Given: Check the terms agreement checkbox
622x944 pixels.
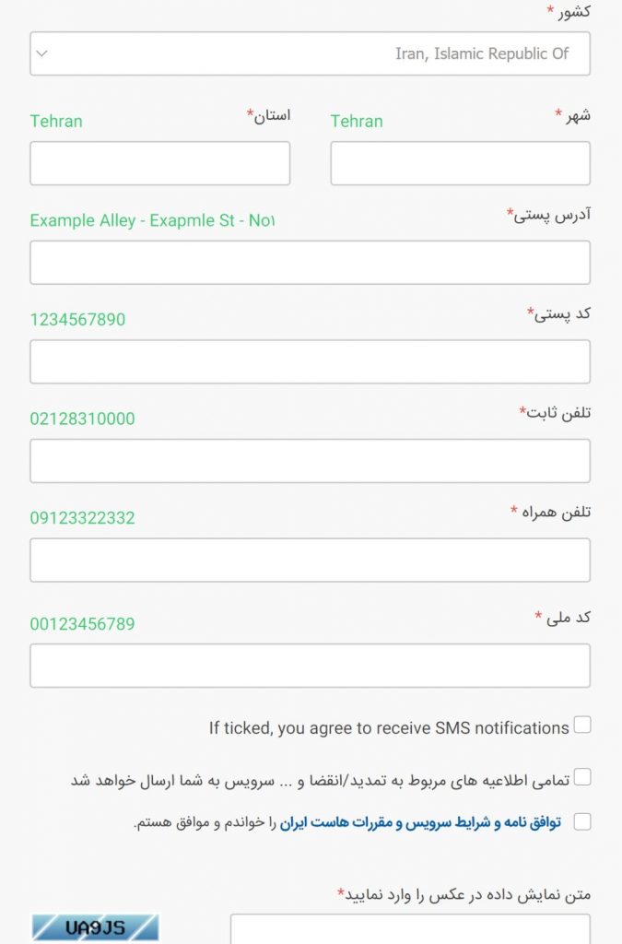Looking at the screenshot, I should (581, 821).
